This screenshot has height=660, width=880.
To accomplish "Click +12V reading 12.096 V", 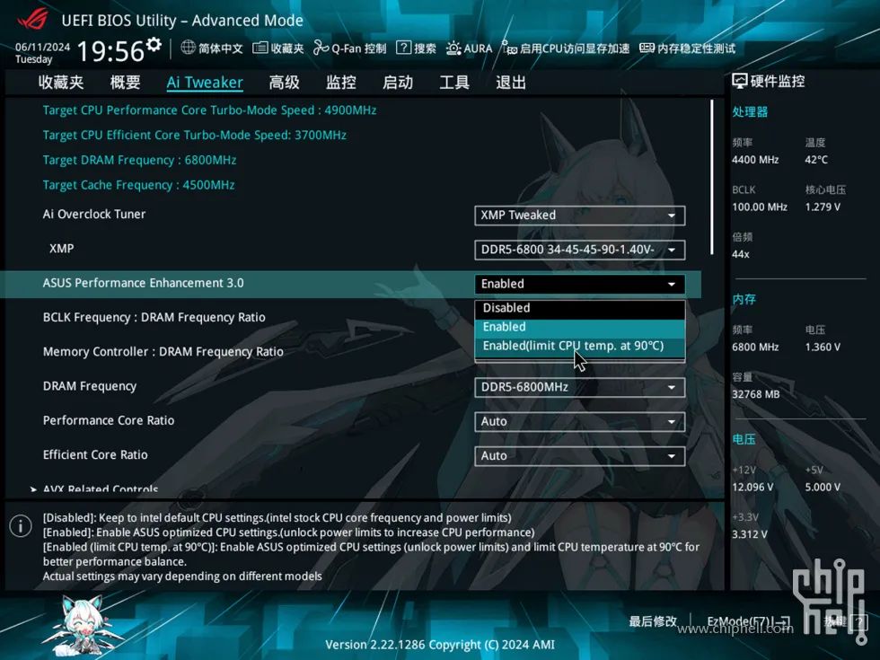I will (x=752, y=487).
